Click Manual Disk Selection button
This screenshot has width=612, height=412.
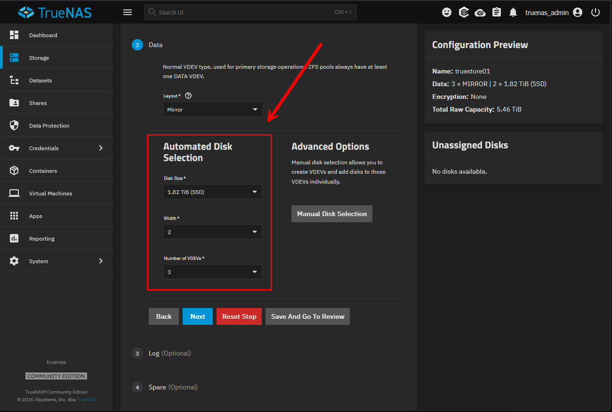pos(332,214)
